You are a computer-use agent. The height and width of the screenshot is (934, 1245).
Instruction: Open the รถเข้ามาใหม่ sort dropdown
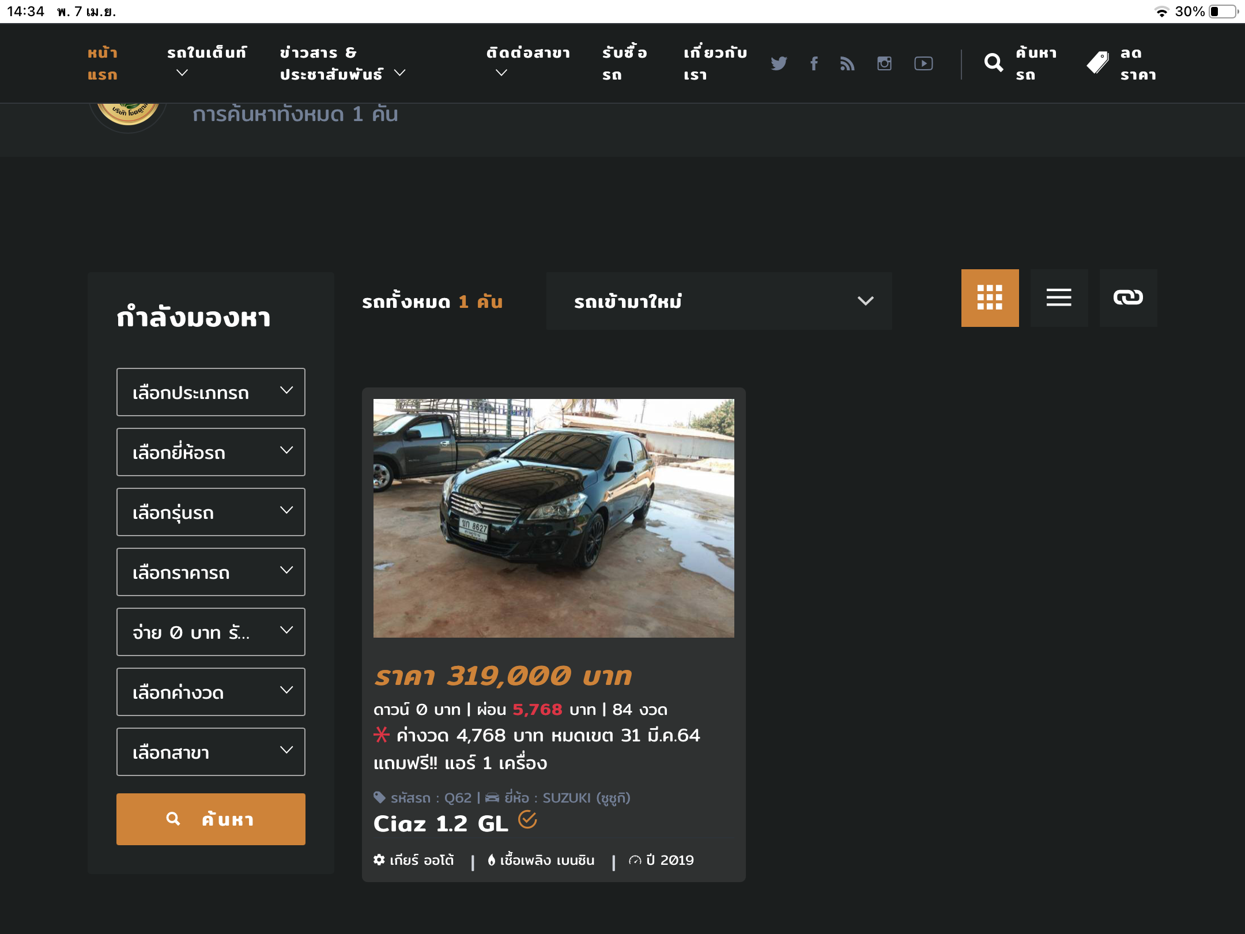(x=719, y=301)
